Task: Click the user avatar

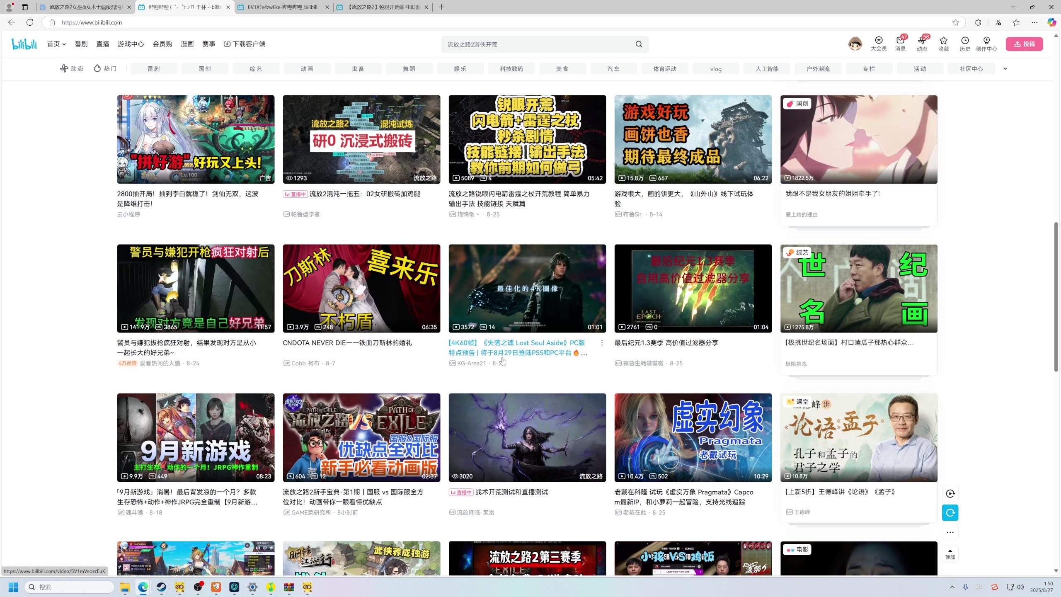Action: coord(855,44)
